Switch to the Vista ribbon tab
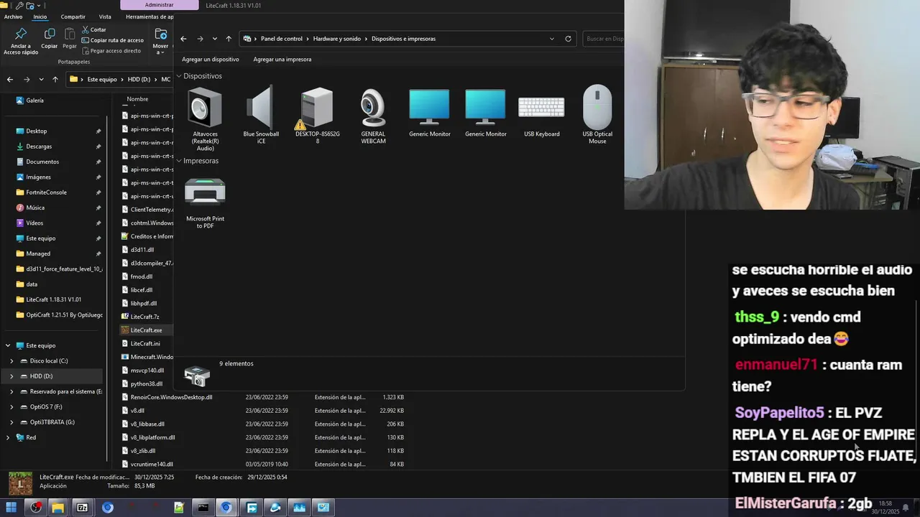 point(105,17)
